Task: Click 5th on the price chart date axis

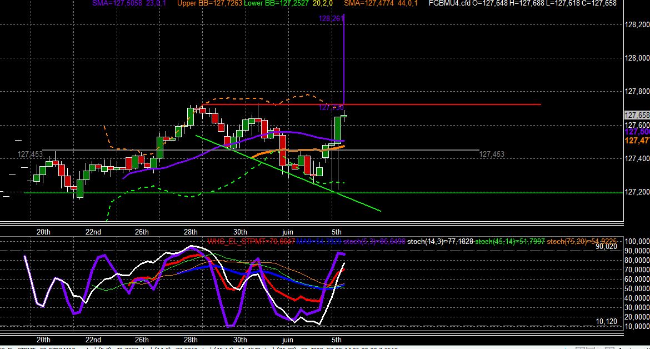Action: pyautogui.click(x=337, y=232)
